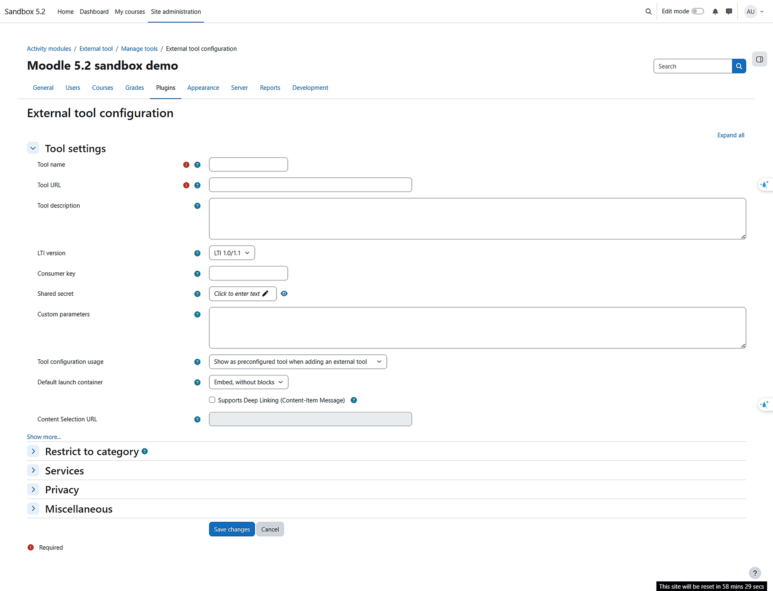Focus the Tool name input field

click(248, 165)
